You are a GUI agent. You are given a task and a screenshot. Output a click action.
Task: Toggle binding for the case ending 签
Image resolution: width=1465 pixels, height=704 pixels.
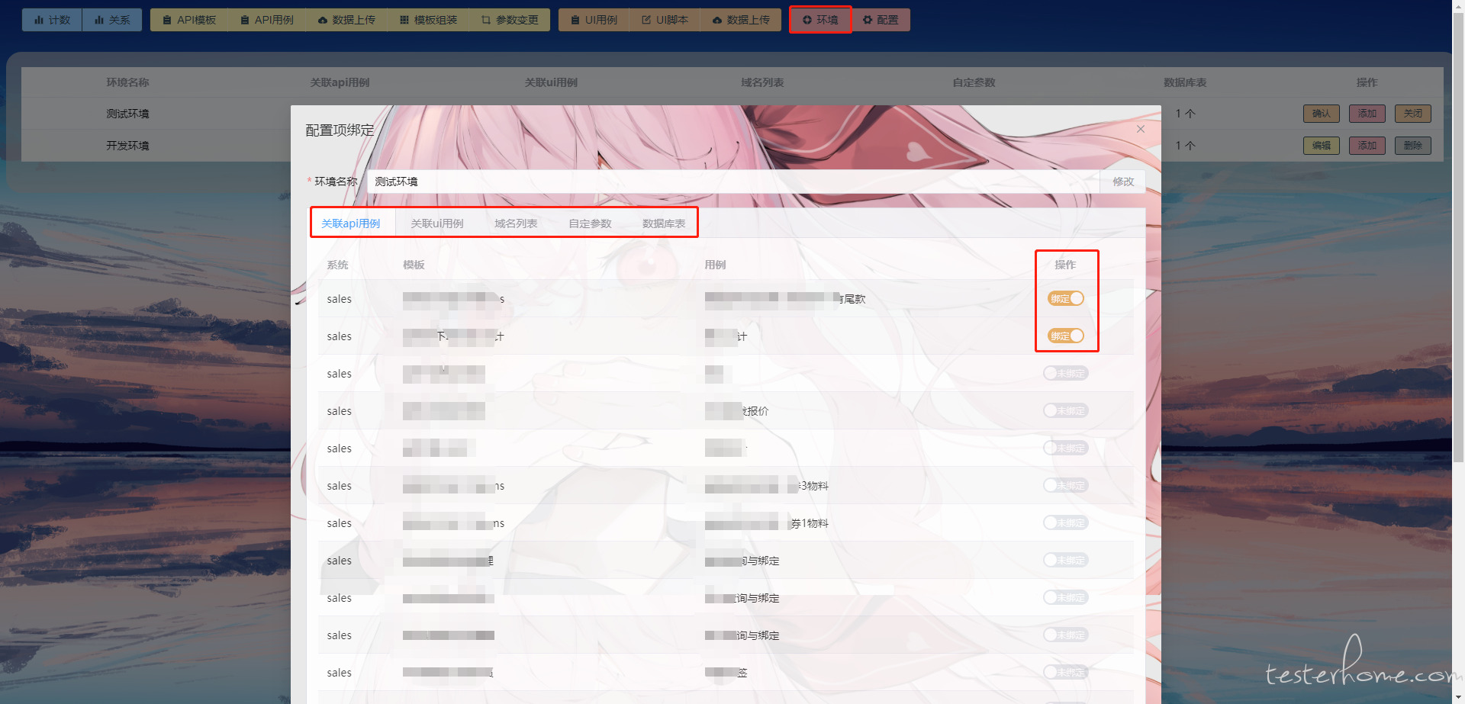pos(1066,672)
